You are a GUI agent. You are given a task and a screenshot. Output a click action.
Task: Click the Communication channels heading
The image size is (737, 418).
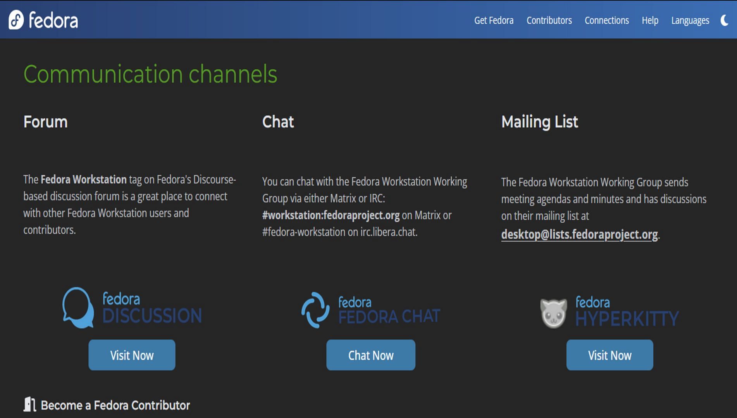150,74
